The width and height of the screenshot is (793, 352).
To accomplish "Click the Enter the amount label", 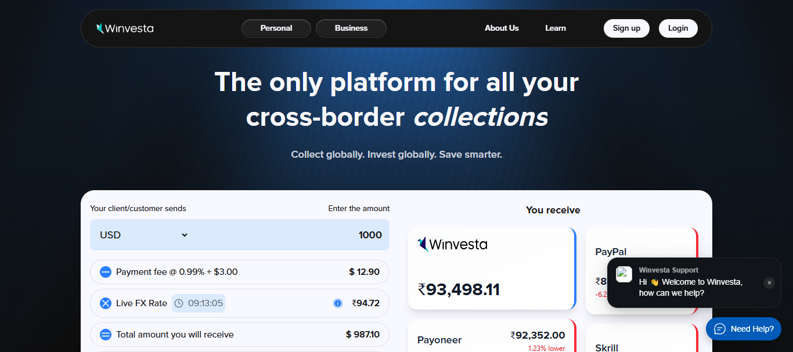I will (x=359, y=208).
